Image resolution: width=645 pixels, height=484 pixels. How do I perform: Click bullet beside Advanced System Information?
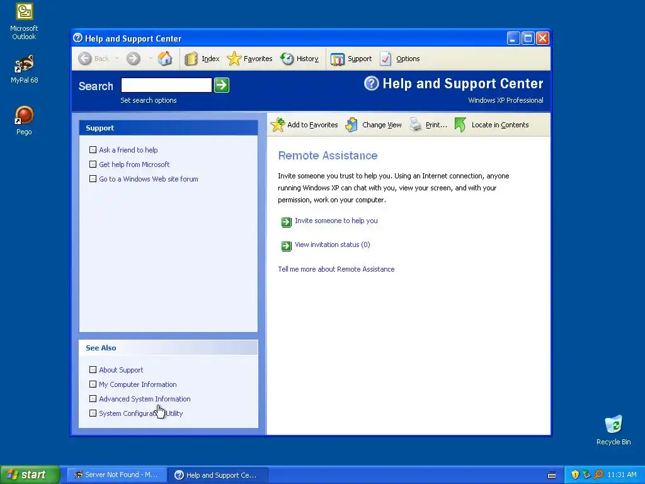93,398
